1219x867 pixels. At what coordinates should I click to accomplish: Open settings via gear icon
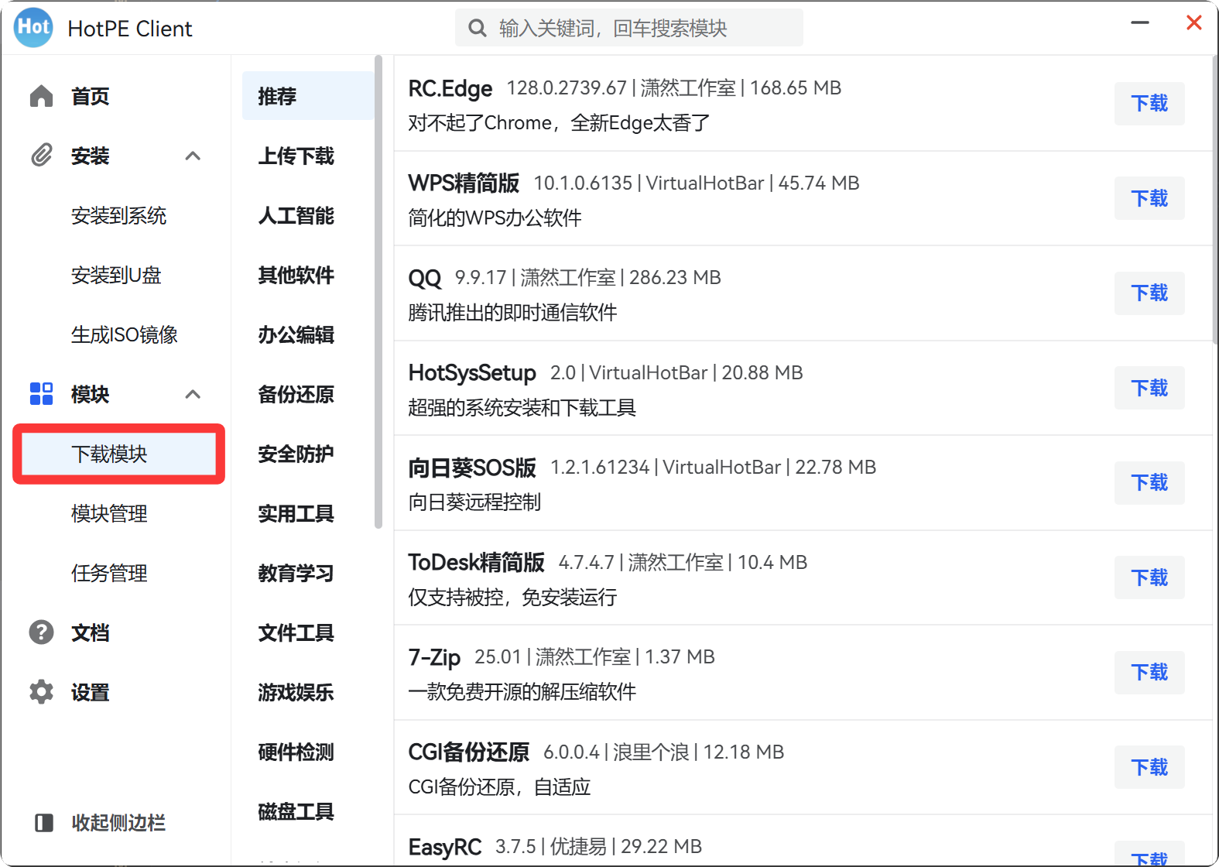click(42, 692)
